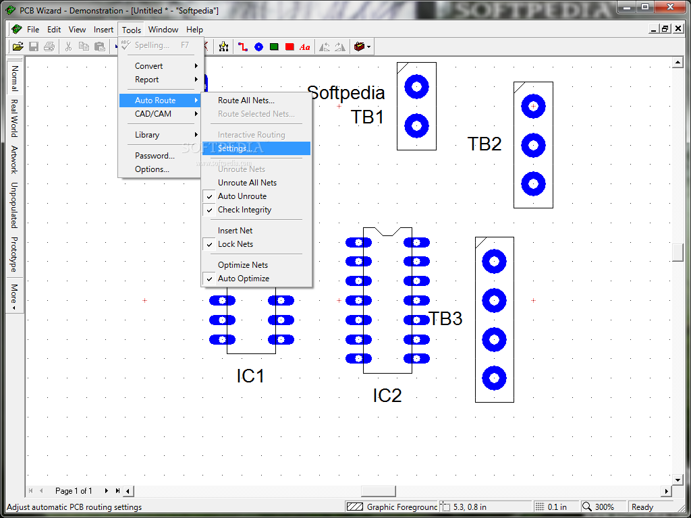Switch to the Artwork view tab
Screen dimensions: 691x518
click(15, 159)
